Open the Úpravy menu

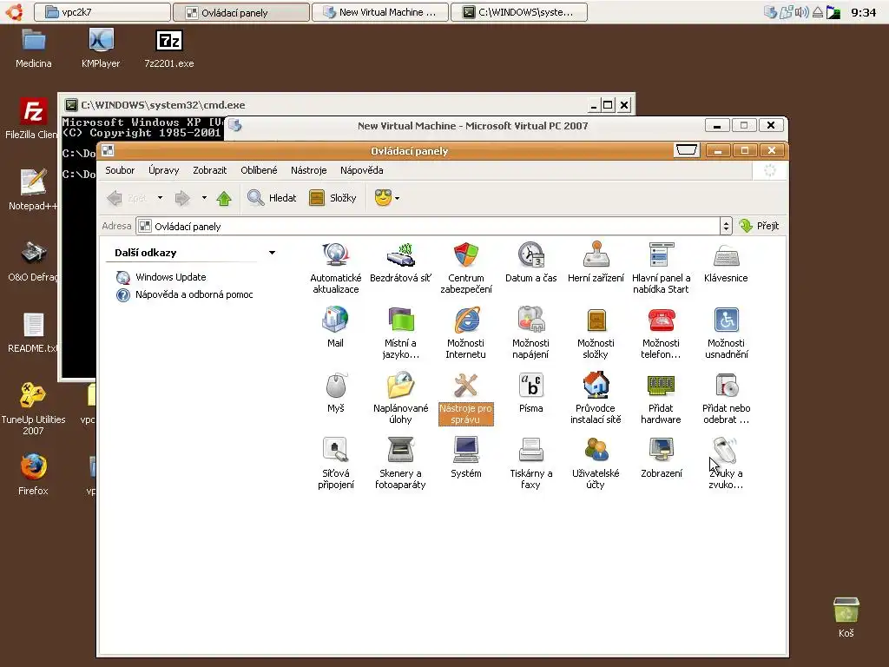point(164,170)
